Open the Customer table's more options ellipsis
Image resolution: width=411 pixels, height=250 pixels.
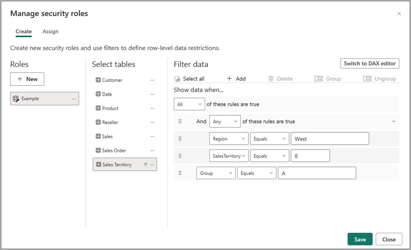coord(152,80)
